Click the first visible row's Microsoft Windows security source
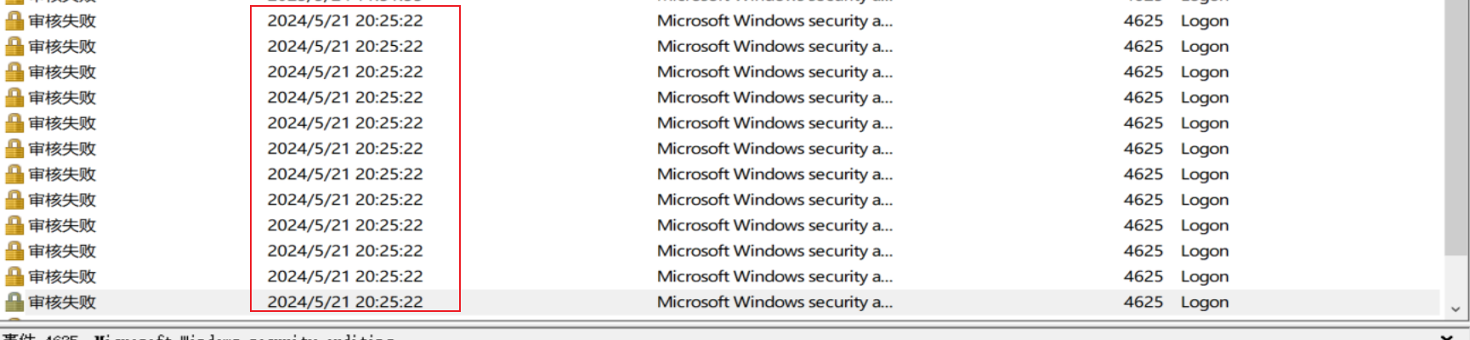The height and width of the screenshot is (340, 1470). [775, 21]
